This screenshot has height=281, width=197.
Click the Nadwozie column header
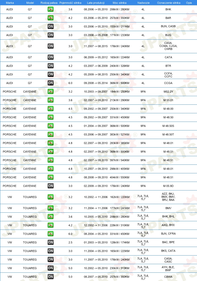pyautogui.click(x=144, y=3)
